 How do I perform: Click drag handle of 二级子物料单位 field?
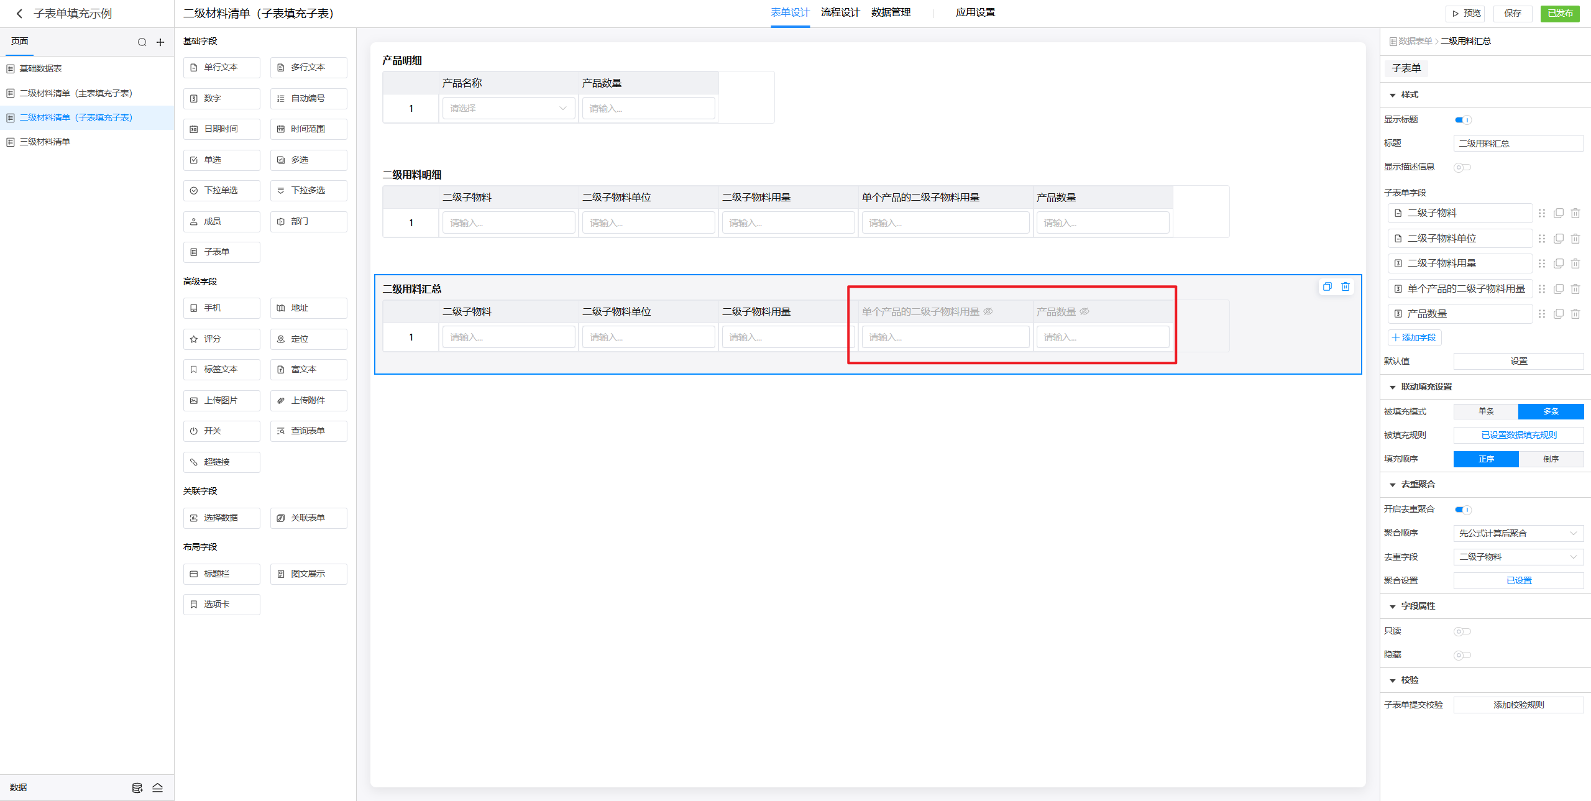pos(1542,239)
